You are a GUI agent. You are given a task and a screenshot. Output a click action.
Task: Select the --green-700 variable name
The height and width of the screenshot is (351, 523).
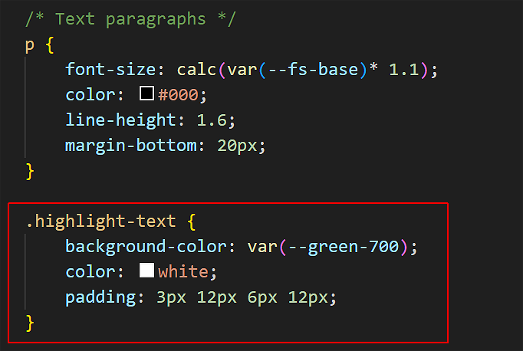pos(354,247)
